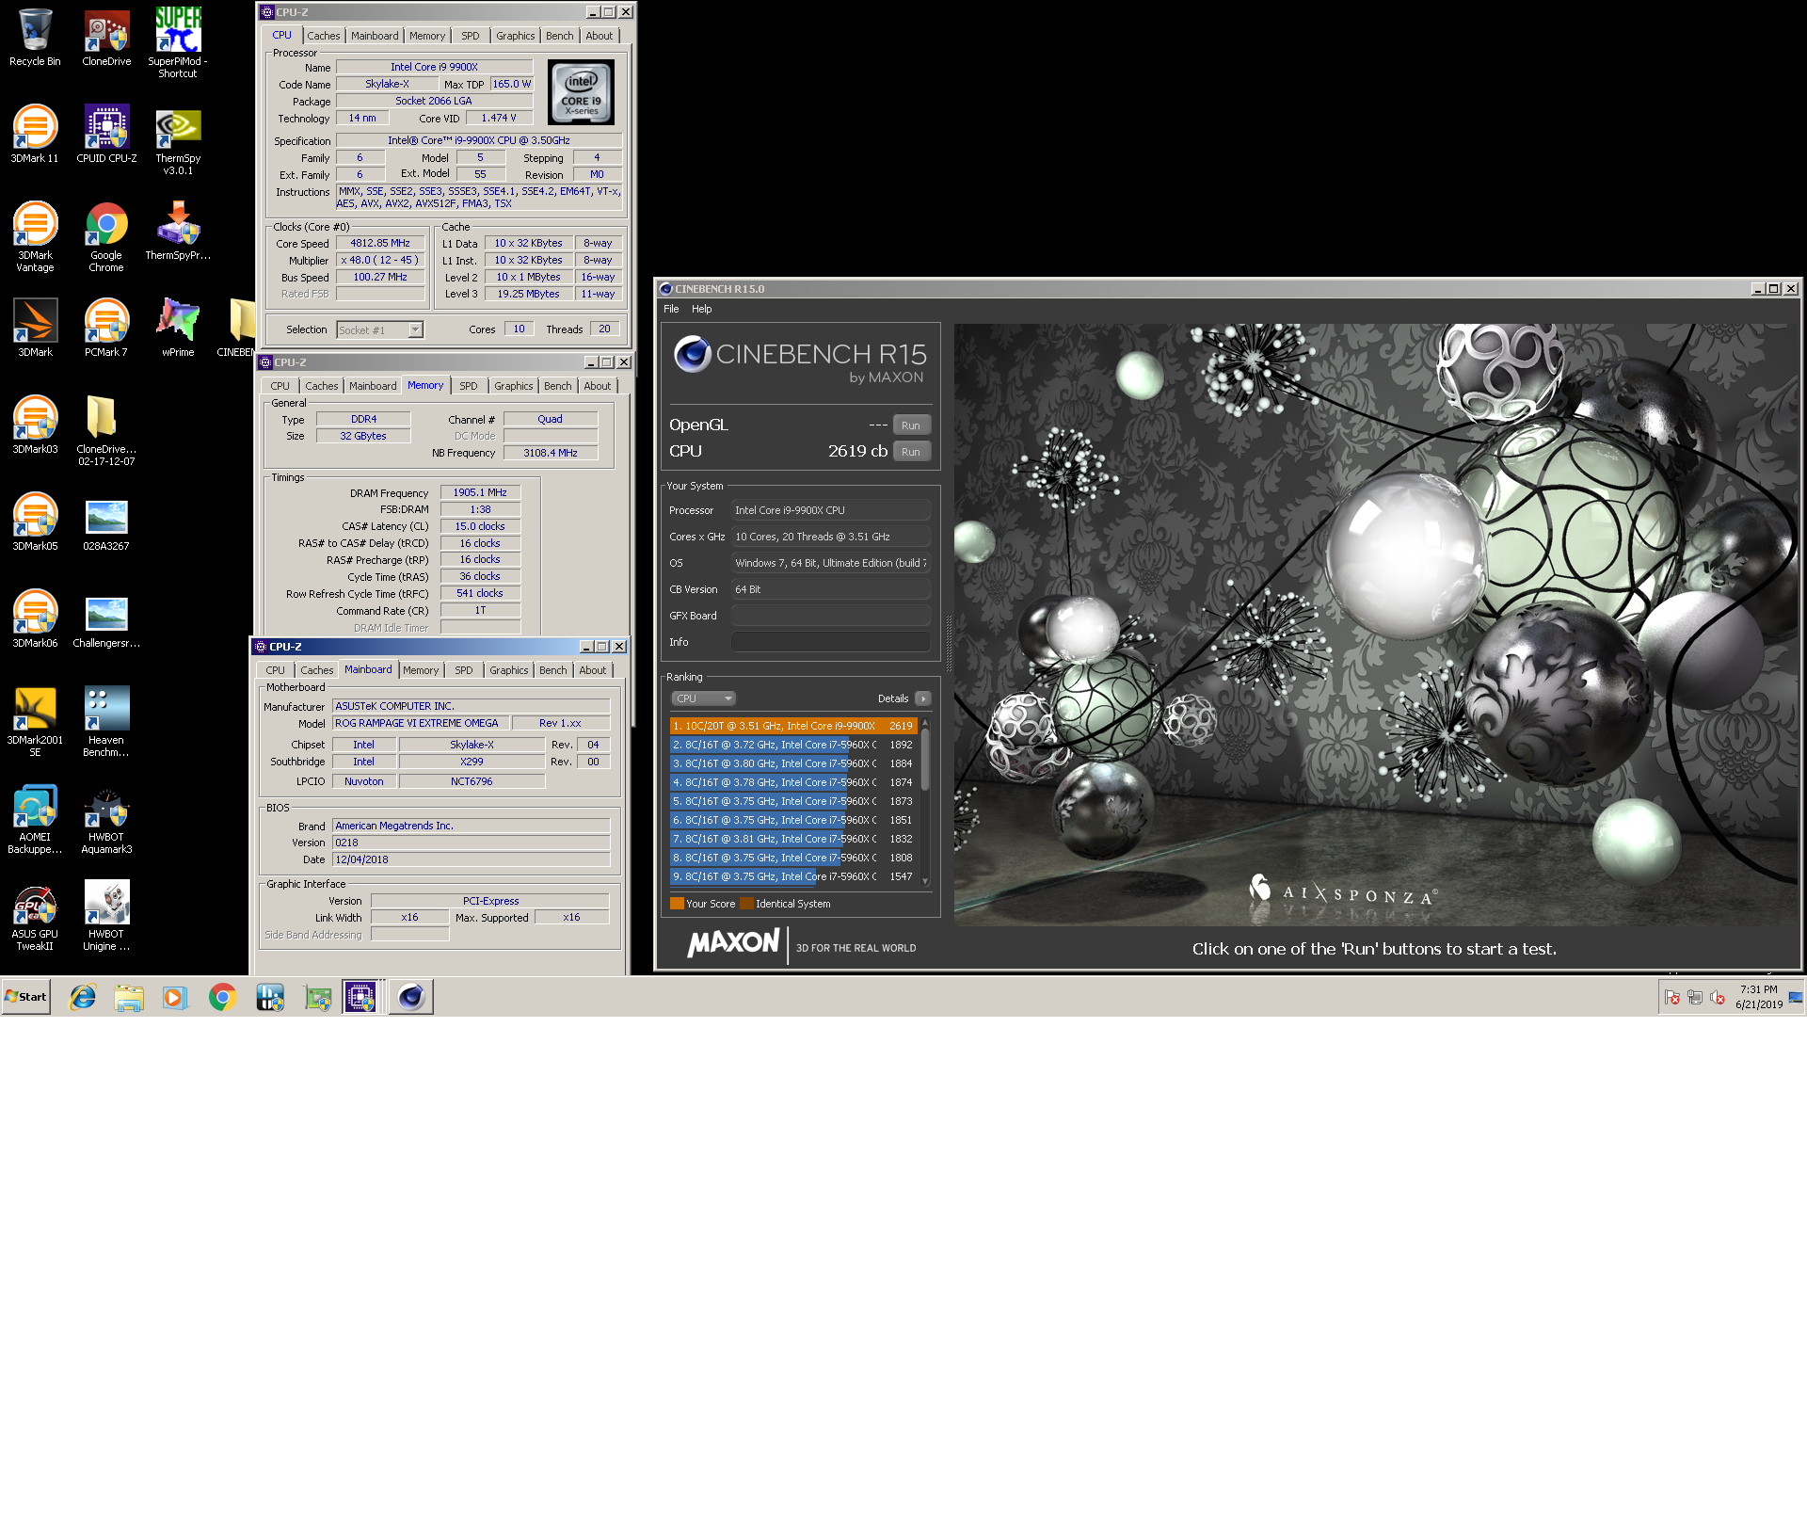Open the CPU ranking type dropdown
Image resolution: width=1807 pixels, height=1525 pixels.
tap(703, 698)
